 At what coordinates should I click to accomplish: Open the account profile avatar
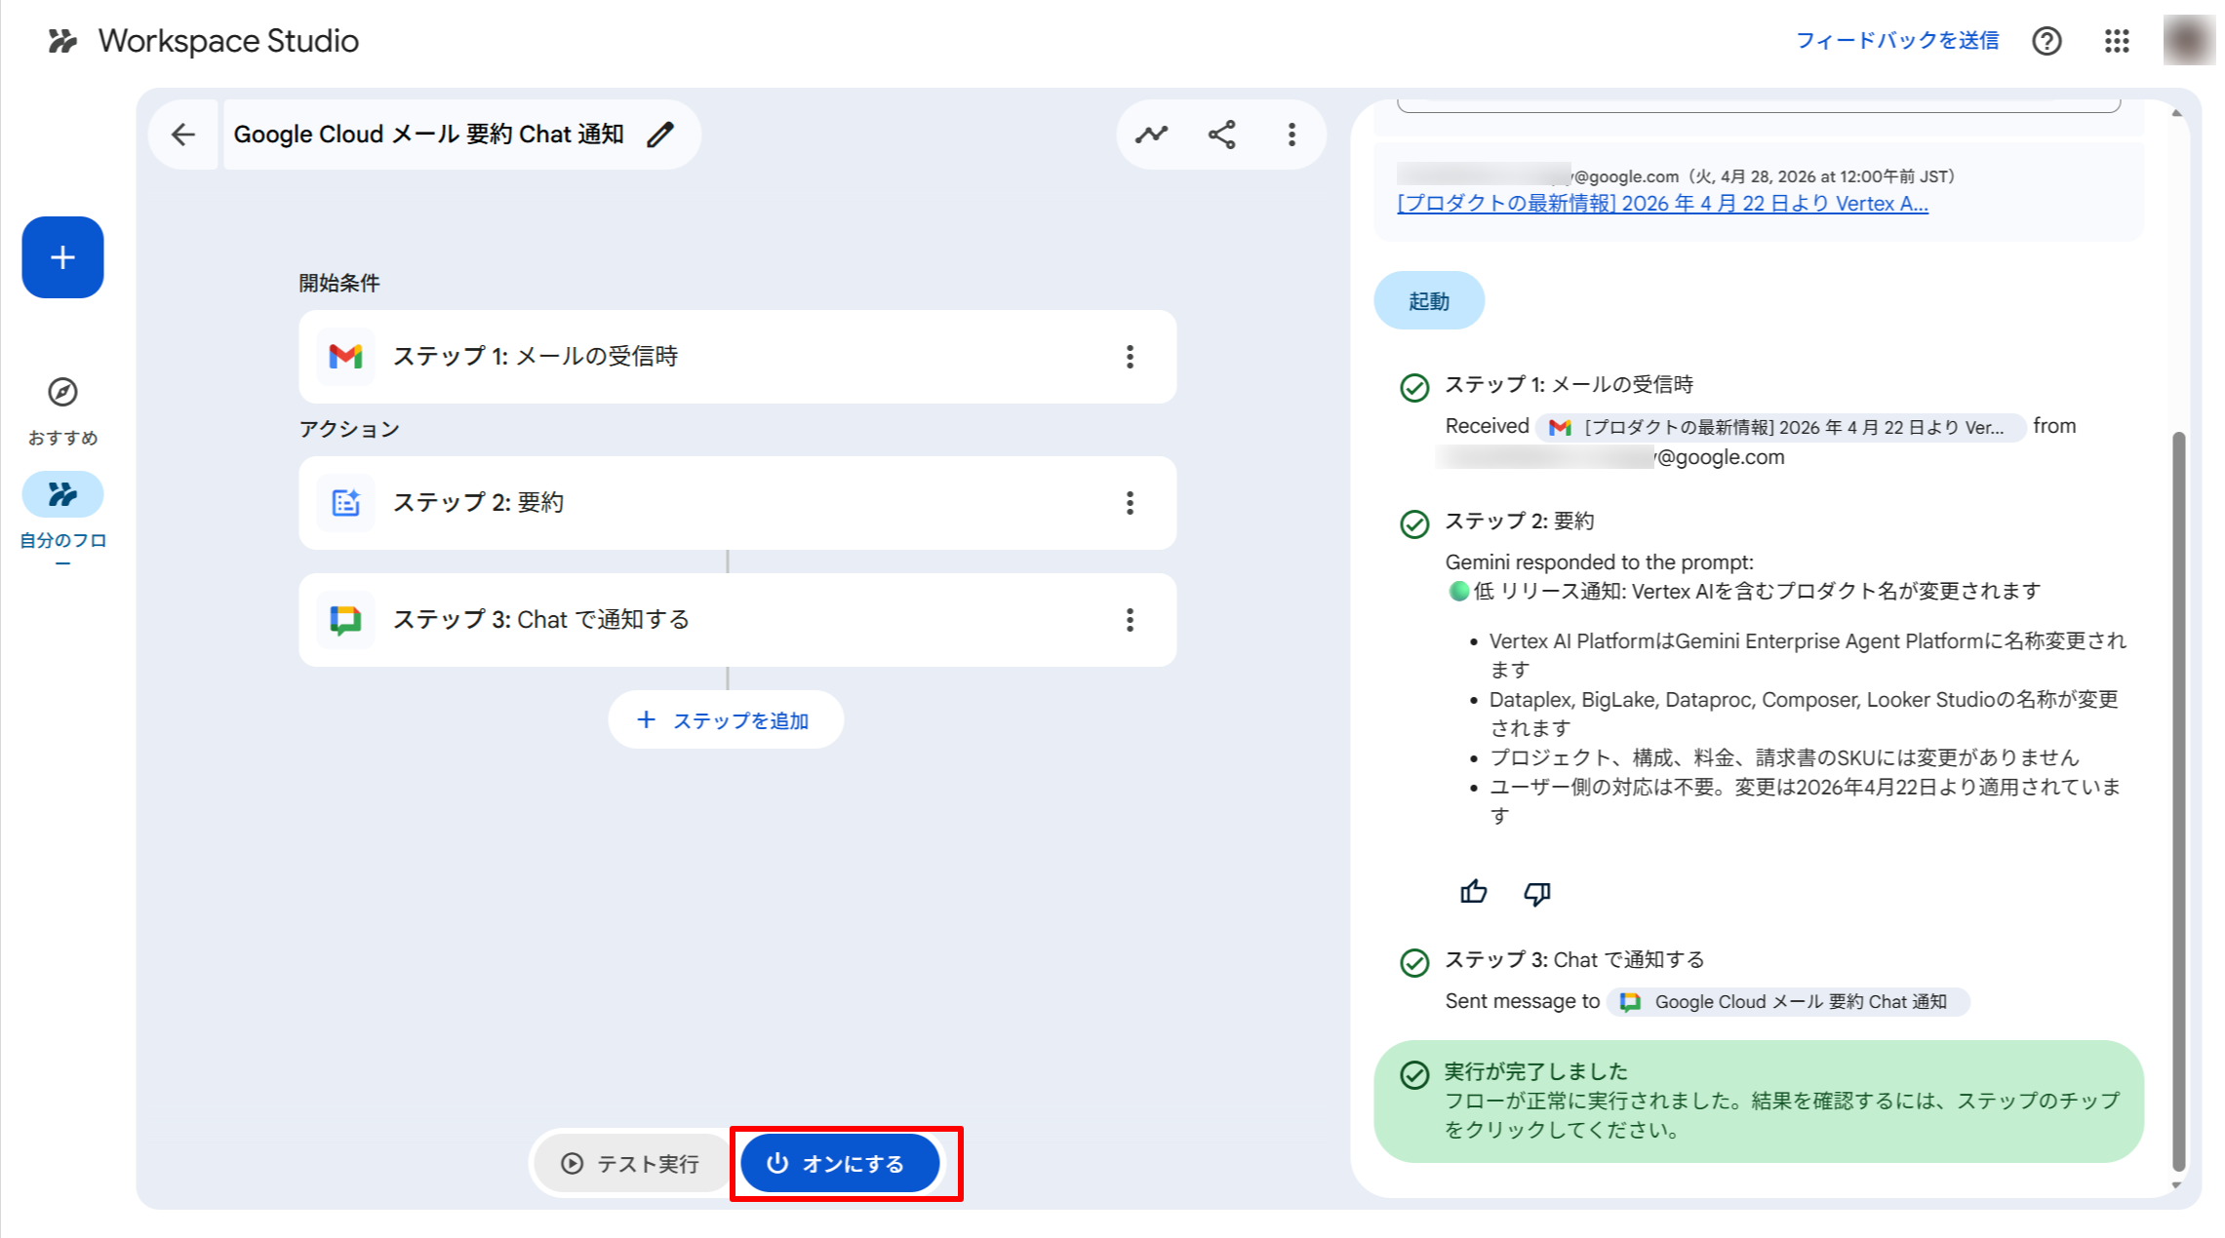[x=2188, y=40]
